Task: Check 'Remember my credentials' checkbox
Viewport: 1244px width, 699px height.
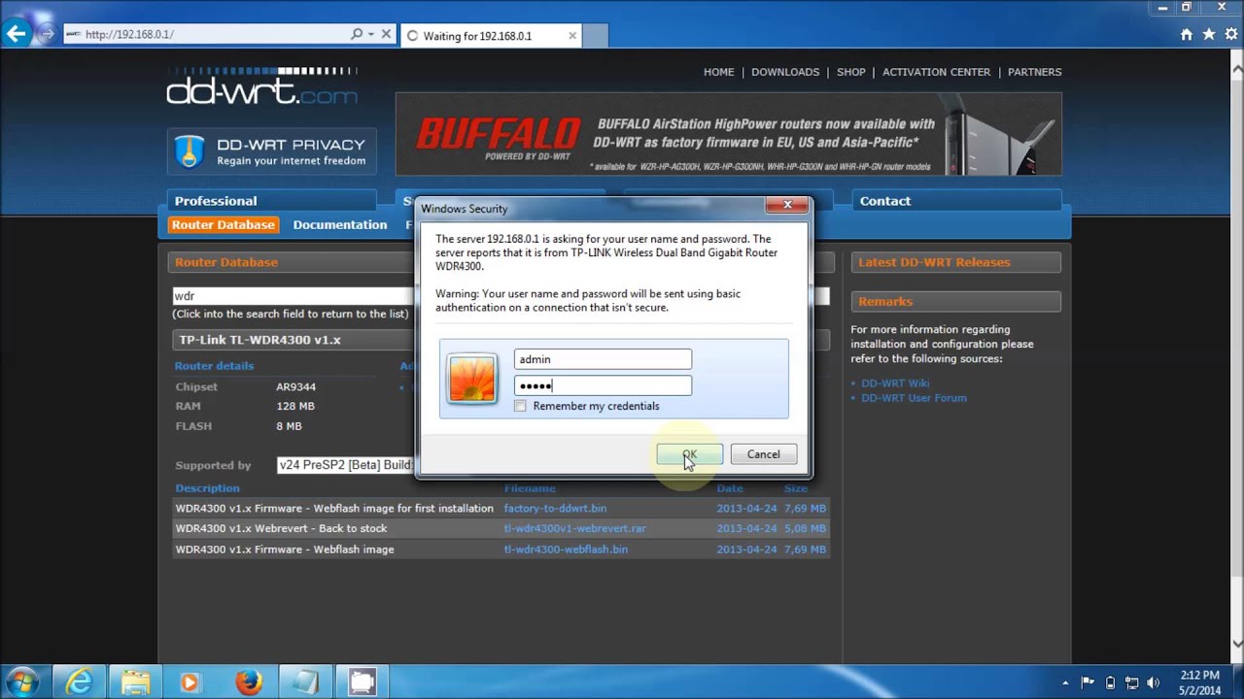Action: (x=521, y=406)
